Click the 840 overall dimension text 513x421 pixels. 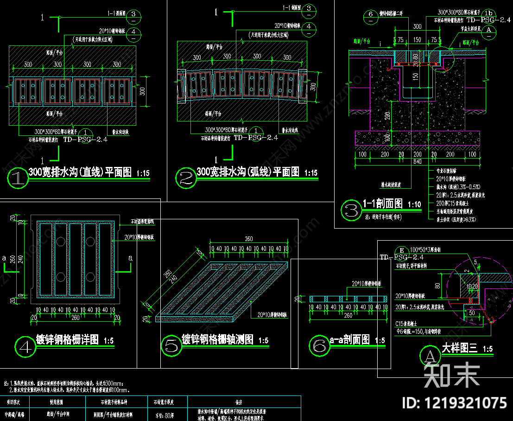coord(418,162)
